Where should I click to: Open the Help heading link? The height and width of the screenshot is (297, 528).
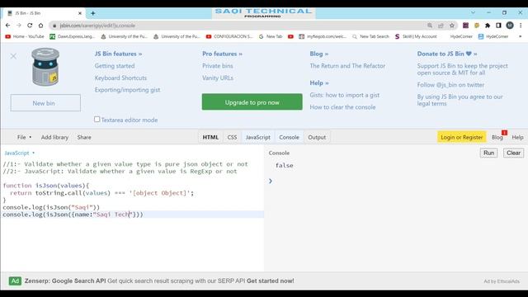coord(319,82)
